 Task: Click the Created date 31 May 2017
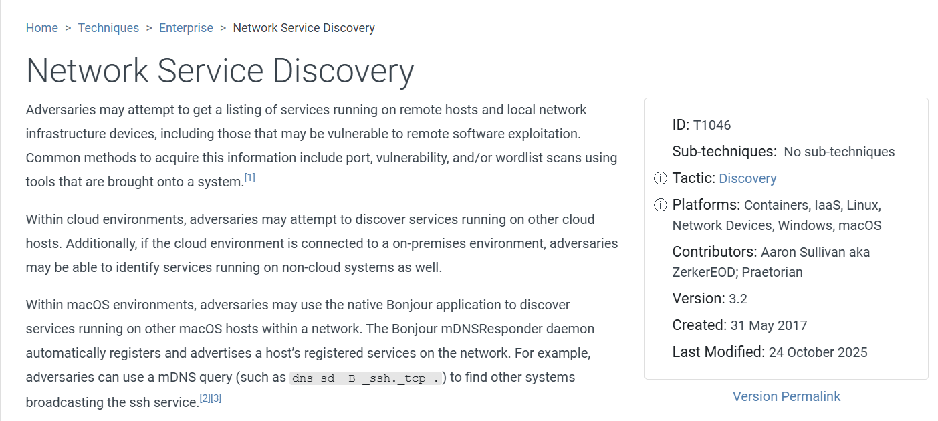769,325
